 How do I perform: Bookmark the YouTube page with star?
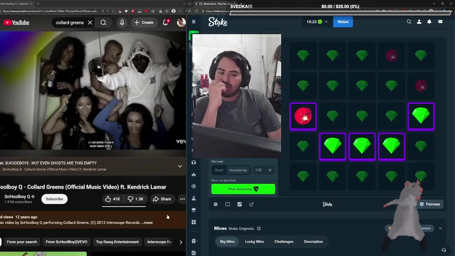[x=114, y=11]
